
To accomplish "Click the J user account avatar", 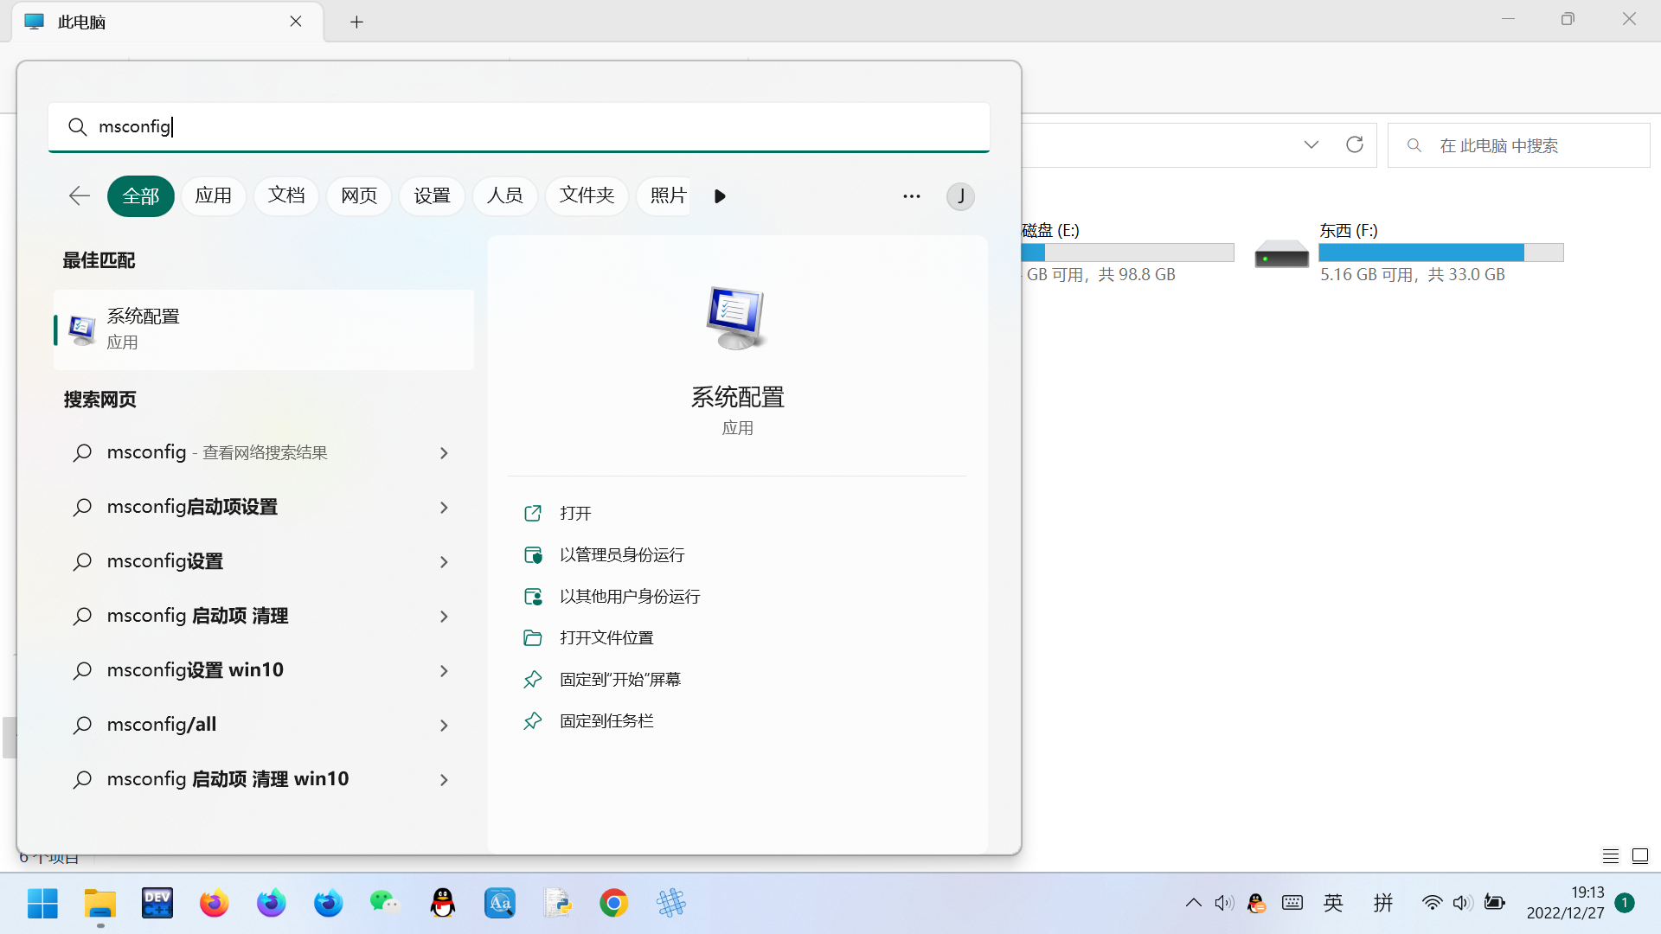I will point(960,196).
